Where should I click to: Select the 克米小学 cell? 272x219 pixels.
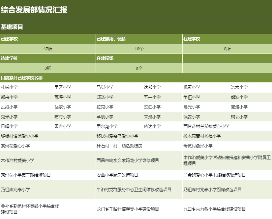pos(26,117)
